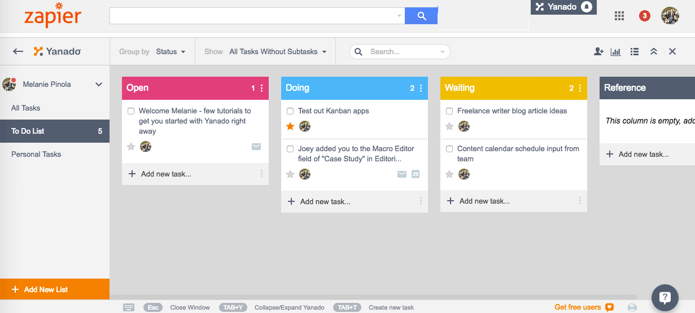The height and width of the screenshot is (313, 695).
Task: Click the blue Doing column header
Action: point(355,88)
